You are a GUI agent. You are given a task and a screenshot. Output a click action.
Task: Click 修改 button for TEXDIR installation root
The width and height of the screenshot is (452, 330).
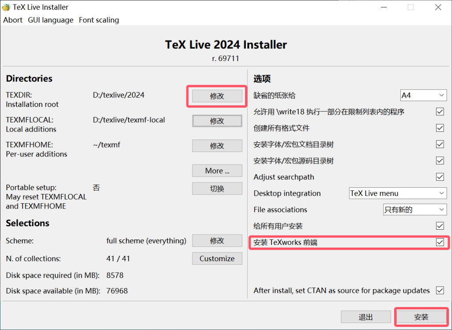[x=217, y=96]
